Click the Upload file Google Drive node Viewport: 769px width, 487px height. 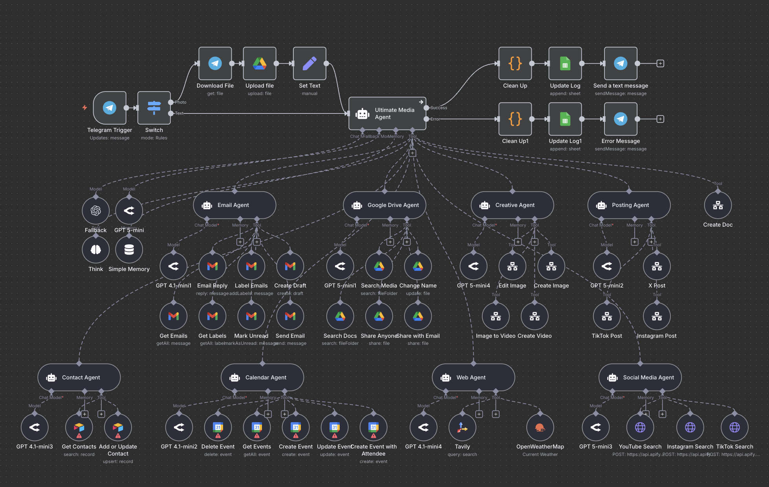(x=259, y=63)
